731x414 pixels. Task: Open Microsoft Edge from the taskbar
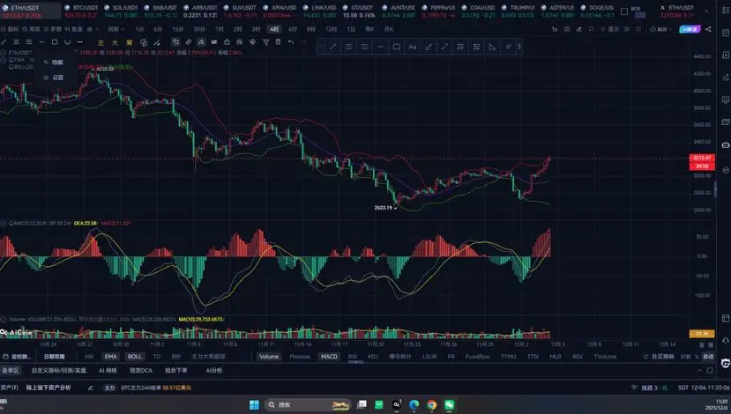point(414,404)
